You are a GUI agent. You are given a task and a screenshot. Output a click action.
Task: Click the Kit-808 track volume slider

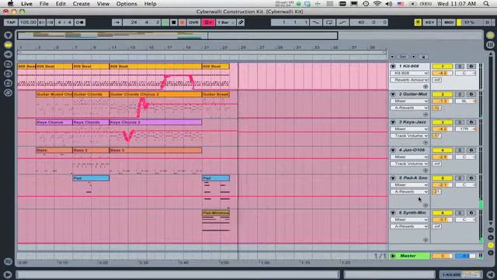(442, 73)
